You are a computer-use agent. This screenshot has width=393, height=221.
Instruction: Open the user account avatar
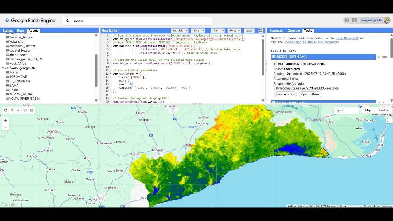[387, 20]
